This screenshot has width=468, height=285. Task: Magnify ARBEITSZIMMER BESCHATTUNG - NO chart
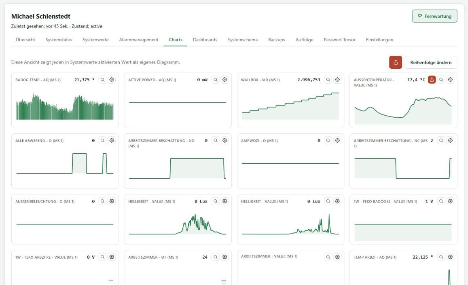216,140
